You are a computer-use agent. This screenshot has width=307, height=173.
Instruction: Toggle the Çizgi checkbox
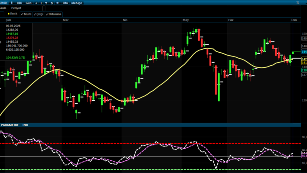[38, 14]
